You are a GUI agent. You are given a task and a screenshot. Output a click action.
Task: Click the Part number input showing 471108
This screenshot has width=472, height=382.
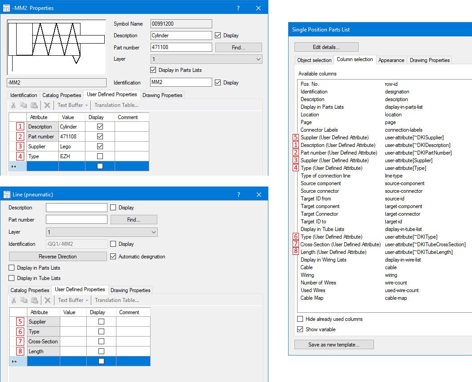(181, 47)
